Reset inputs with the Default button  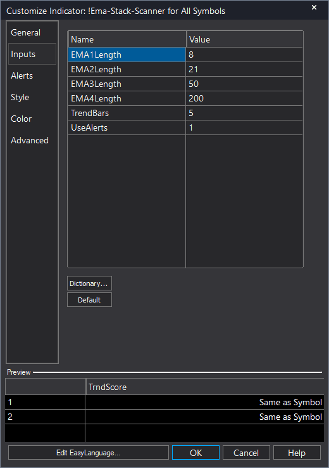point(89,300)
